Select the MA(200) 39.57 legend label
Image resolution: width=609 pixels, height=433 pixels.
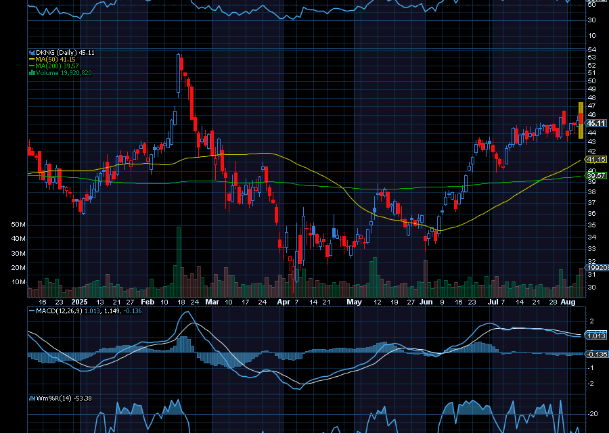[x=57, y=66]
